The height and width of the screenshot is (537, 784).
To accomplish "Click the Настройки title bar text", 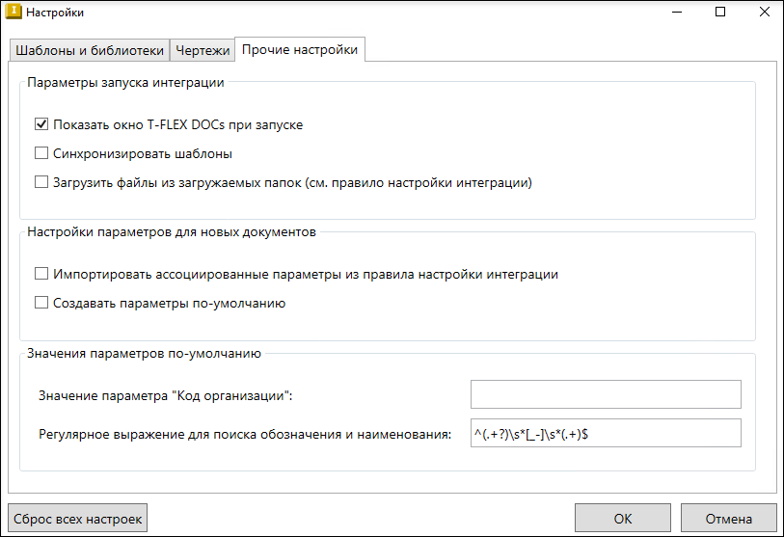I will [55, 12].
